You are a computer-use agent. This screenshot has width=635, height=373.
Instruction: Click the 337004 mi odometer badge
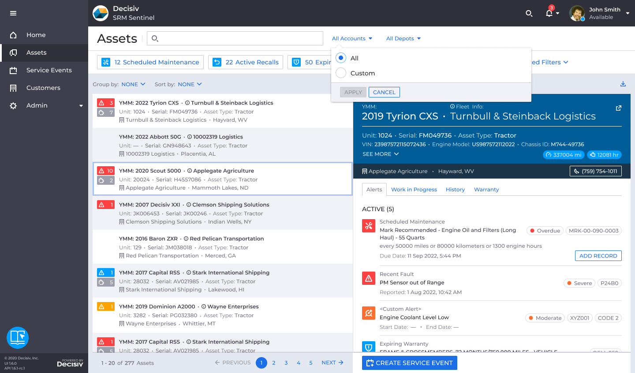(564, 155)
